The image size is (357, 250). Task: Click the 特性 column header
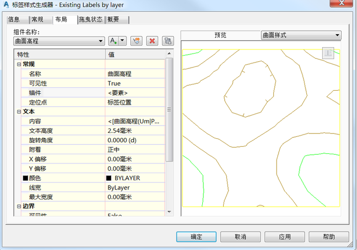point(60,55)
